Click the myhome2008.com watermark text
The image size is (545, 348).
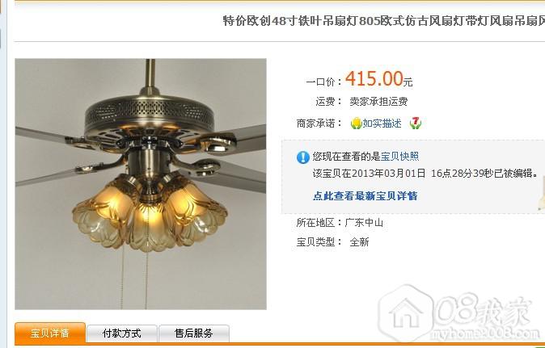click(x=485, y=333)
